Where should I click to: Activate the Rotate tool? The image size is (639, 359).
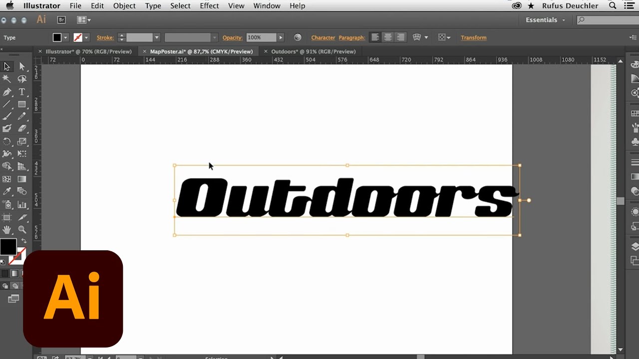(x=7, y=142)
